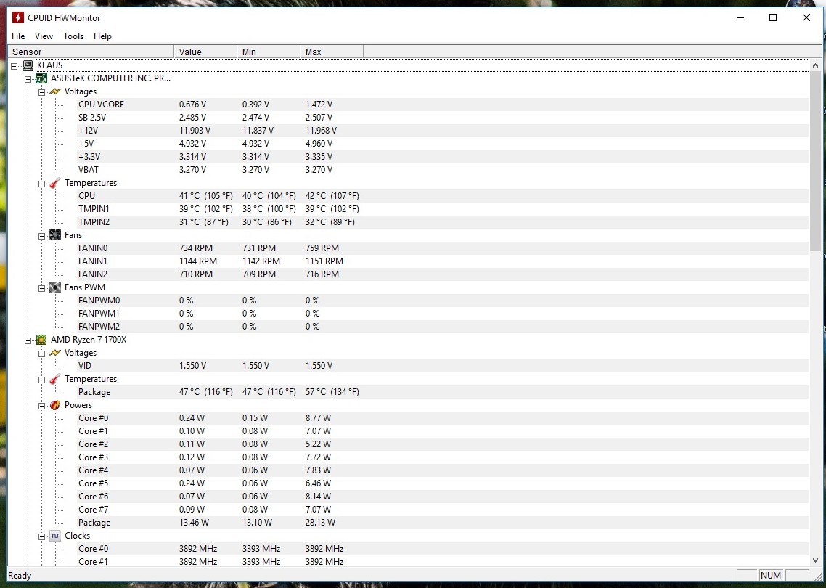Select the Clocks Core #0 row
The image size is (826, 588).
[x=443, y=549]
